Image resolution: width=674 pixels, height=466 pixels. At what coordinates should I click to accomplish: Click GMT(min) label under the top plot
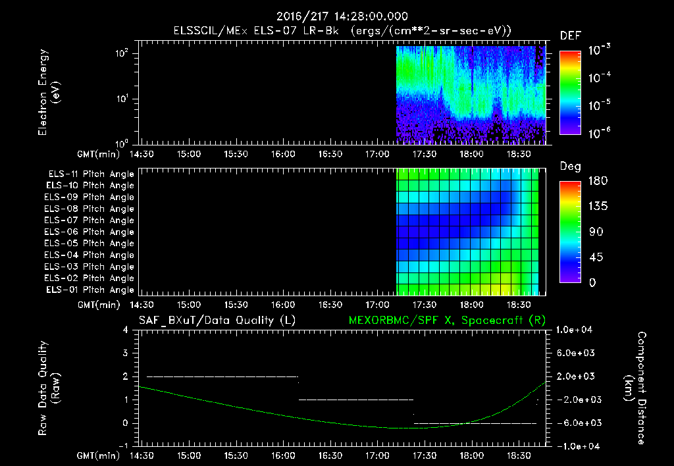tap(99, 154)
